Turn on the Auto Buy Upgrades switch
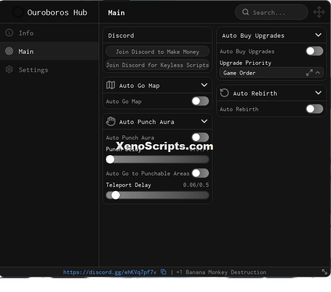This screenshot has height=292, width=331. pos(314,51)
